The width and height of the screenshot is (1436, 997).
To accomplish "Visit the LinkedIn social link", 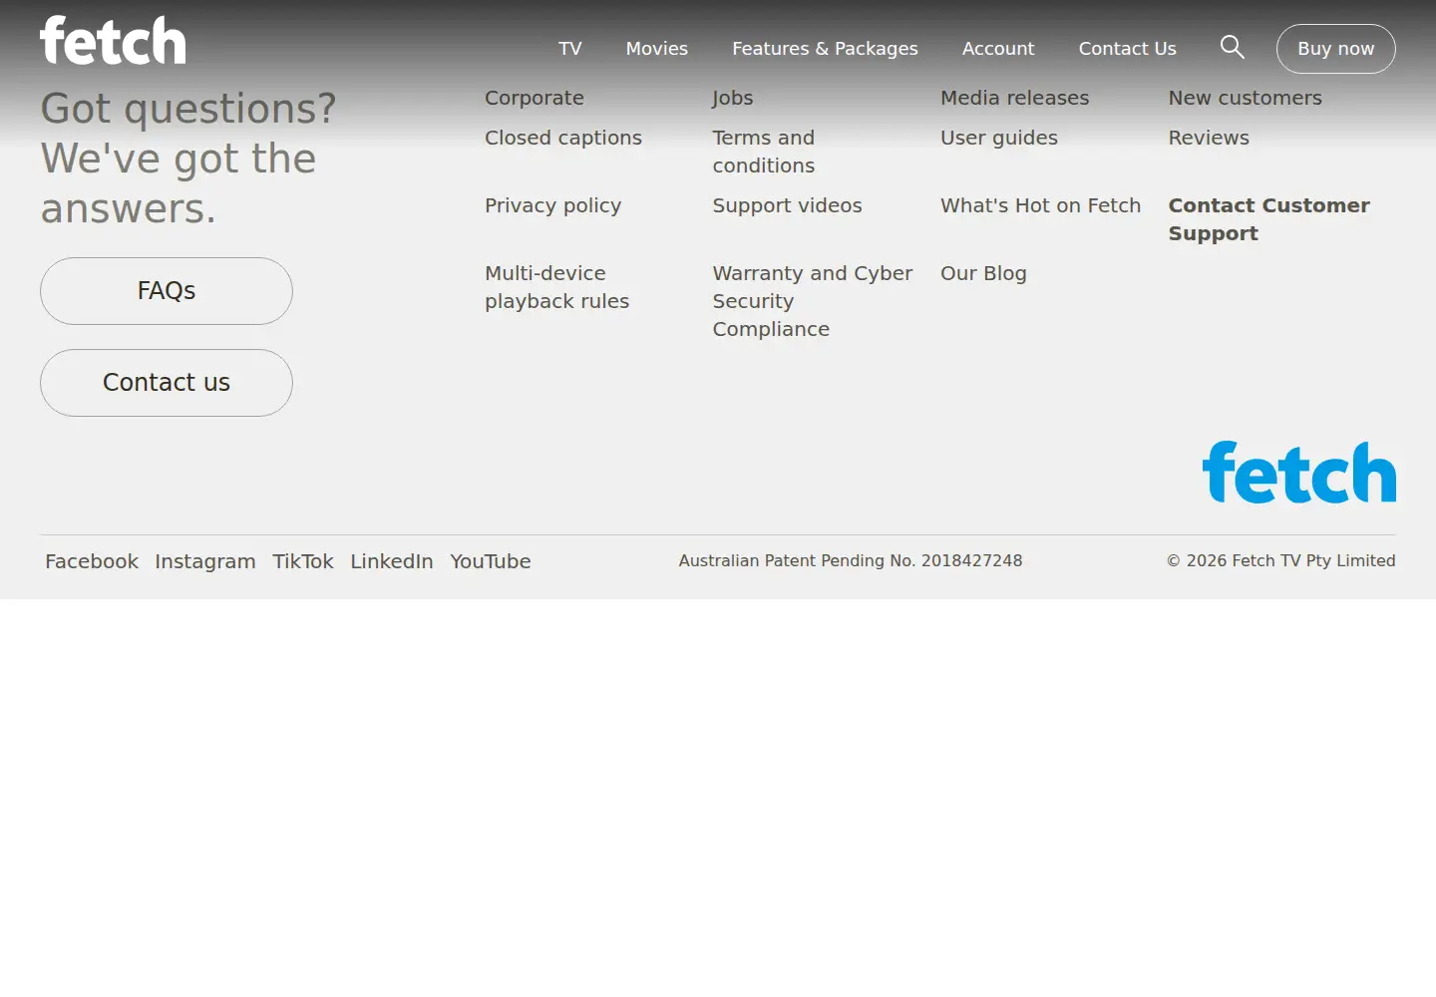I will (392, 561).
